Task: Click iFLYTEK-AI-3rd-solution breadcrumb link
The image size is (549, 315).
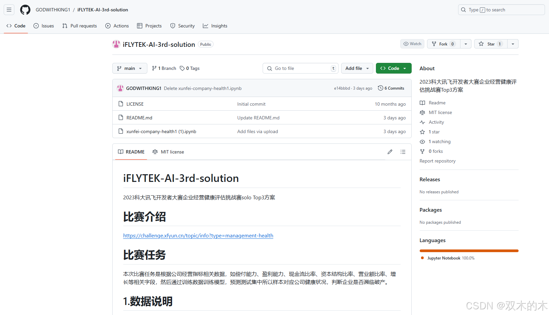Action: 103,10
